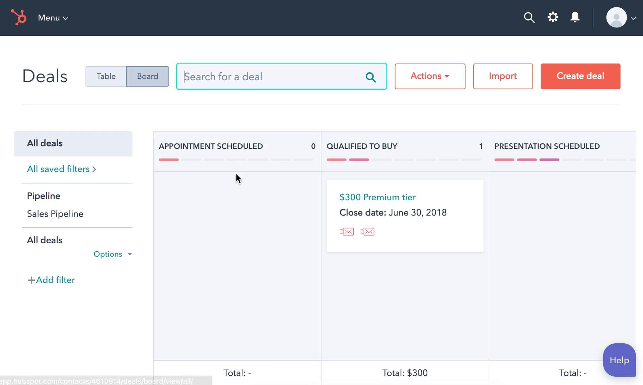The image size is (643, 385).
Task: Switch to the Board view
Action: 147,76
